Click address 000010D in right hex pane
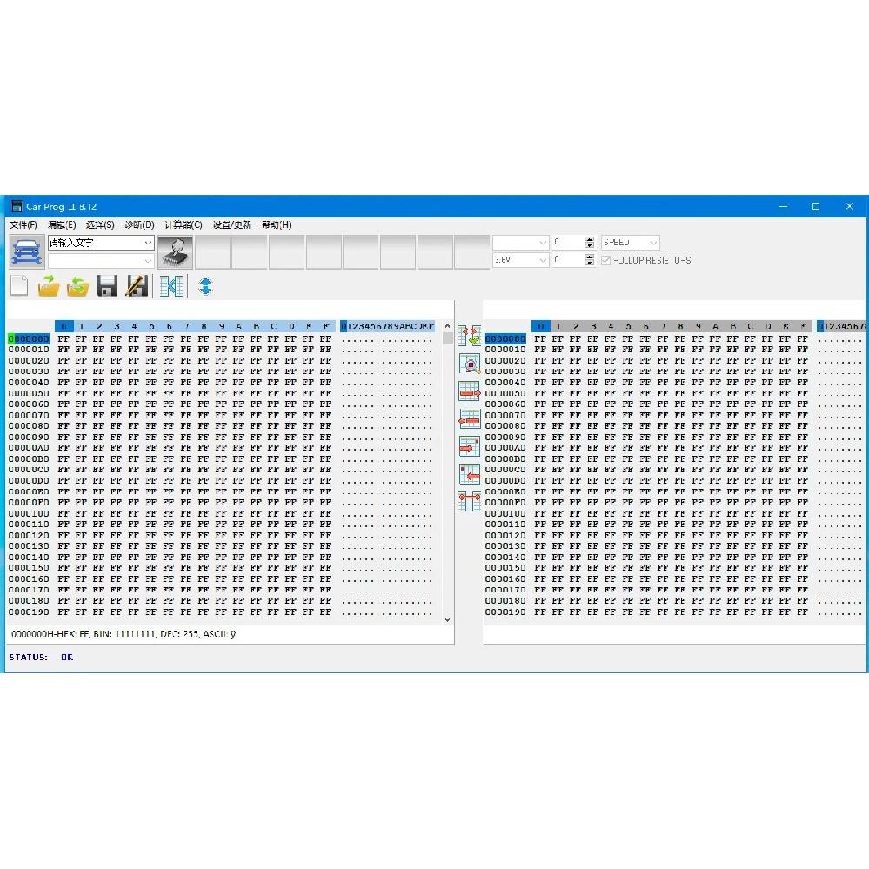Screen dimensions: 869x869 pyautogui.click(x=505, y=513)
